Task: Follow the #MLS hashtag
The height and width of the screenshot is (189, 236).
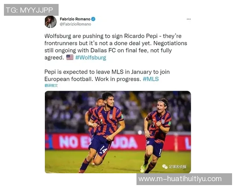Action: click(x=151, y=79)
